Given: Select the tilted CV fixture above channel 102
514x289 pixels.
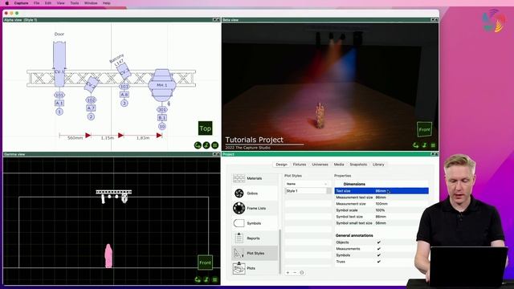Looking at the screenshot, I should (91, 84).
